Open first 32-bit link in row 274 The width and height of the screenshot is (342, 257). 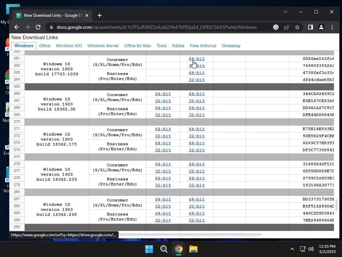pos(163,150)
